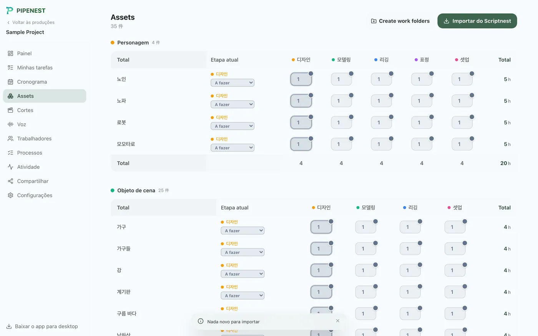Click the Compartilhar share icon

coord(10,181)
